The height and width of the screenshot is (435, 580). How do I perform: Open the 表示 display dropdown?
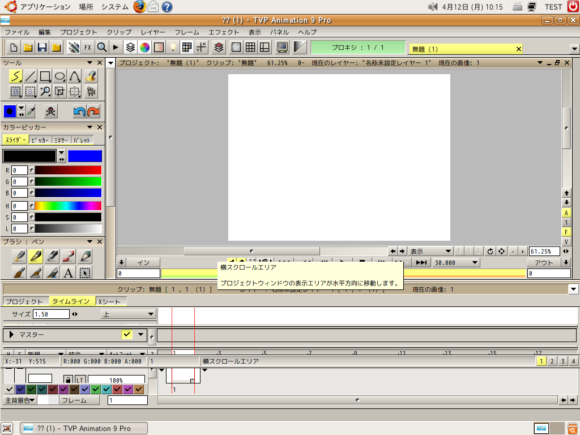pyautogui.click(x=430, y=251)
